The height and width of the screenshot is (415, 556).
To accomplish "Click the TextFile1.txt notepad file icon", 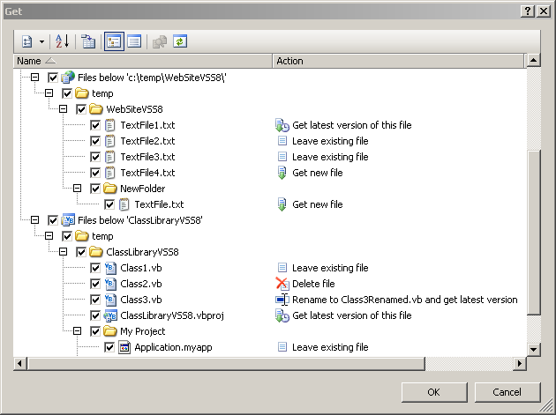I will point(110,125).
